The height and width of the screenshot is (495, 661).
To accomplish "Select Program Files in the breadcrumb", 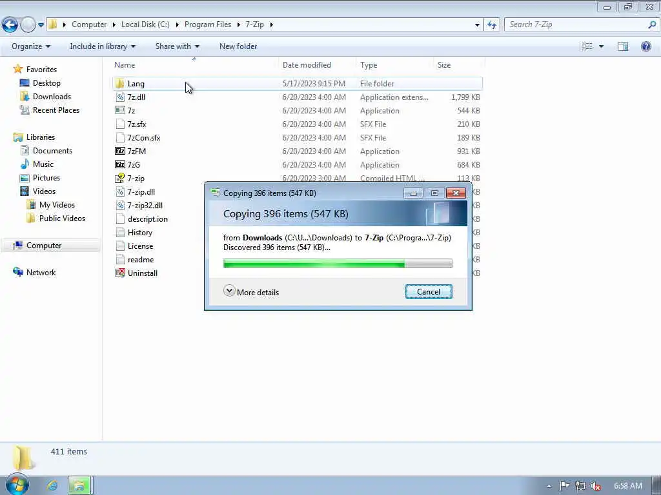I will click(208, 24).
